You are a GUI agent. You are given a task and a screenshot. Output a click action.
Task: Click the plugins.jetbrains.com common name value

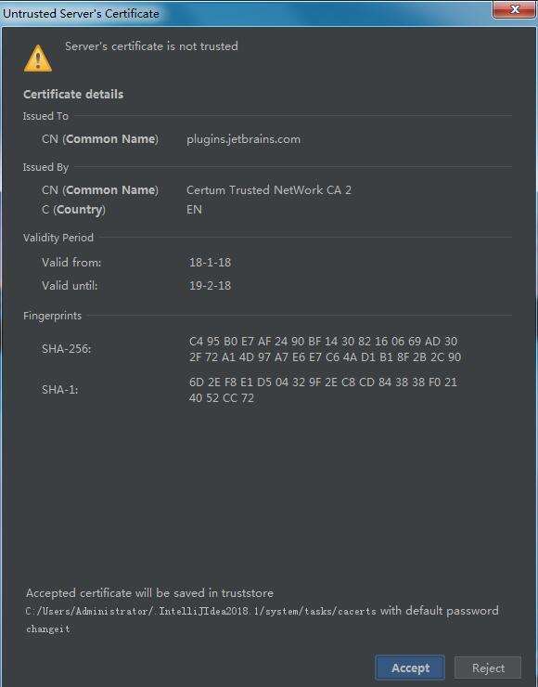(x=243, y=139)
